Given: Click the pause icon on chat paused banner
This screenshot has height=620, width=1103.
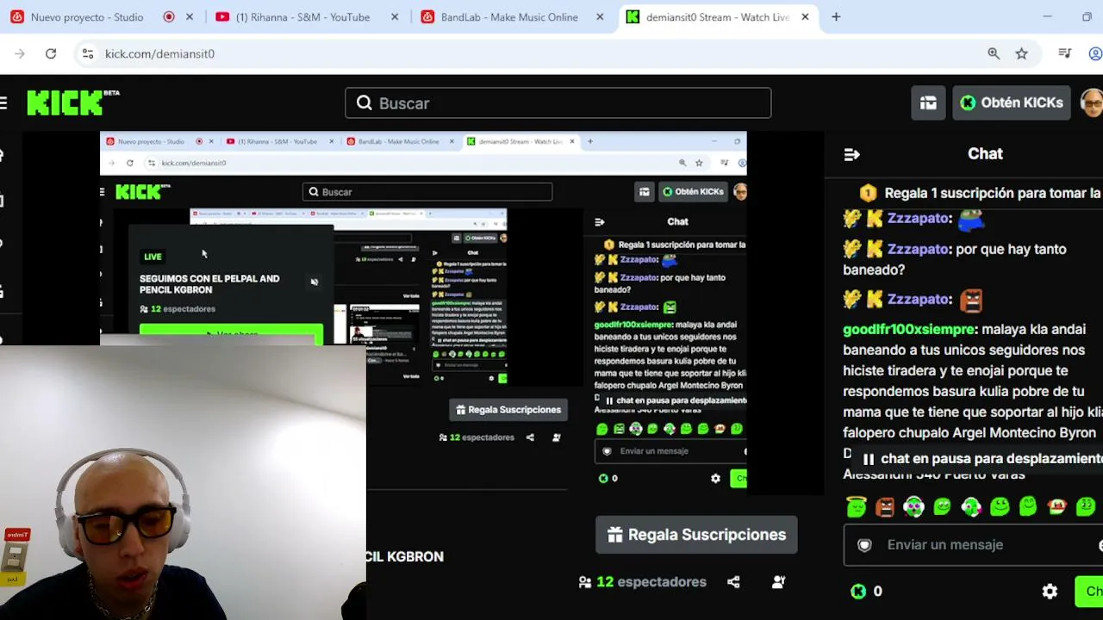Looking at the screenshot, I should coord(869,460).
